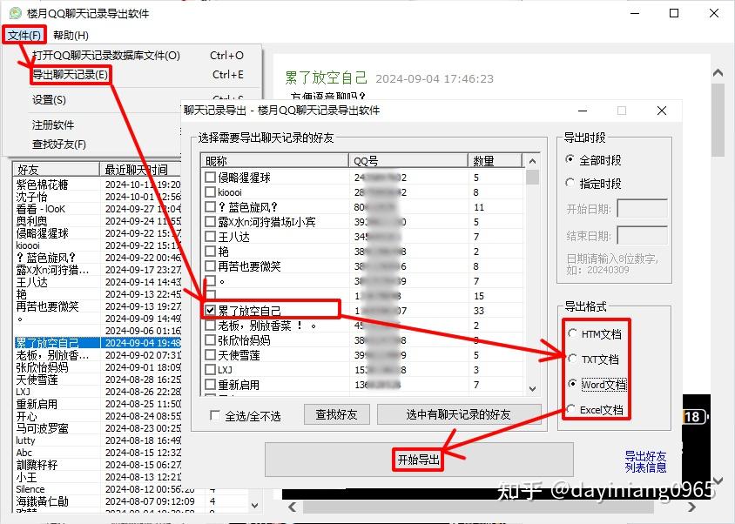Click chat view scroll-up arrow in main window

click(x=718, y=73)
